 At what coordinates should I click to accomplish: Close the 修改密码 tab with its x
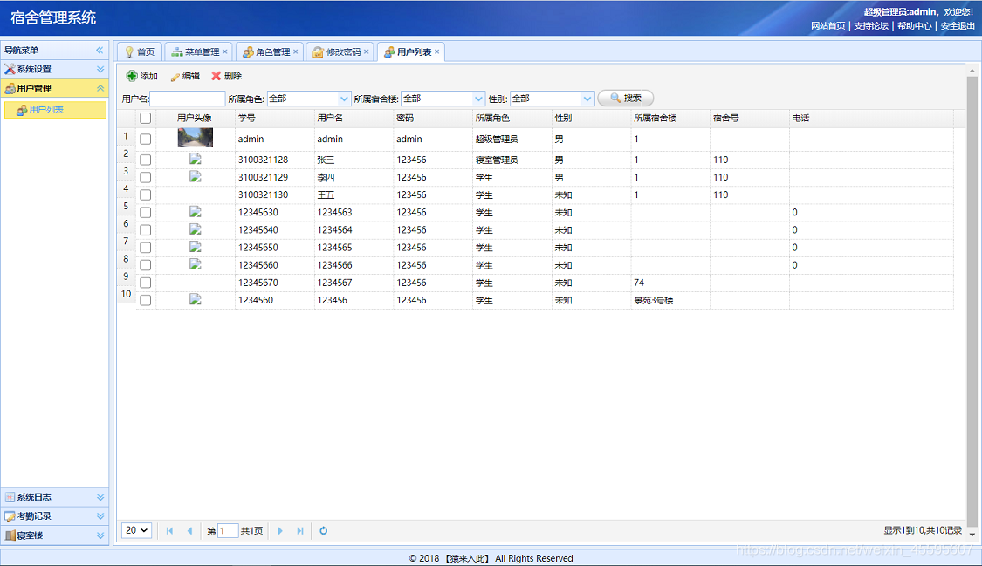point(367,52)
